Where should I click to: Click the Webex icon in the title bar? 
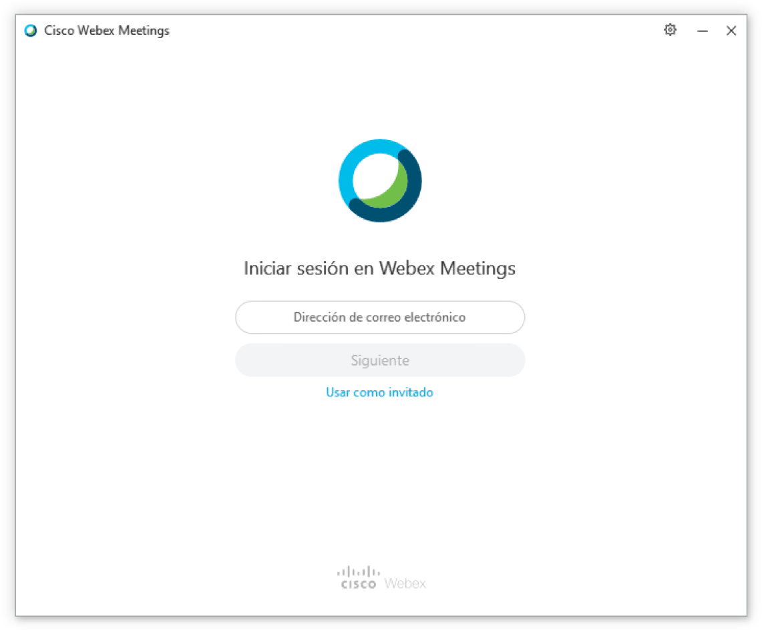tap(31, 31)
